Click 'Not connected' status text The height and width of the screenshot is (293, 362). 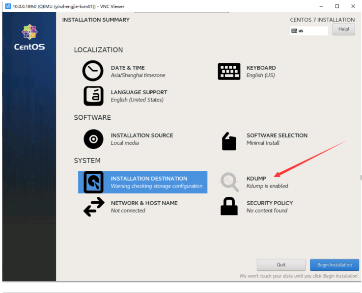tap(128, 211)
